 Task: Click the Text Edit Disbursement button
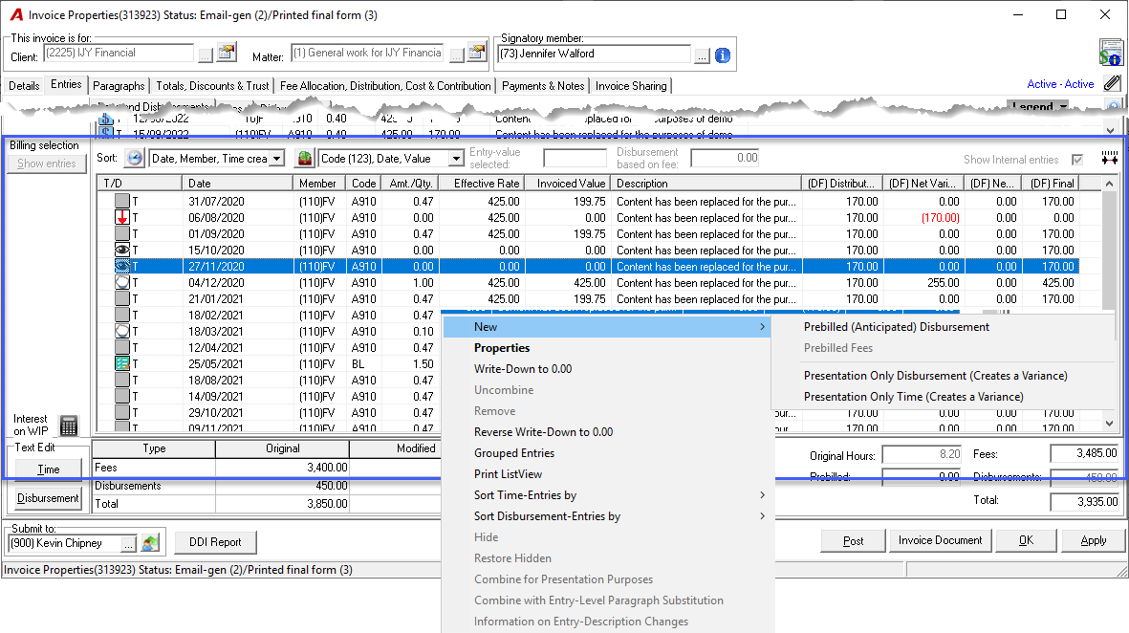point(48,498)
